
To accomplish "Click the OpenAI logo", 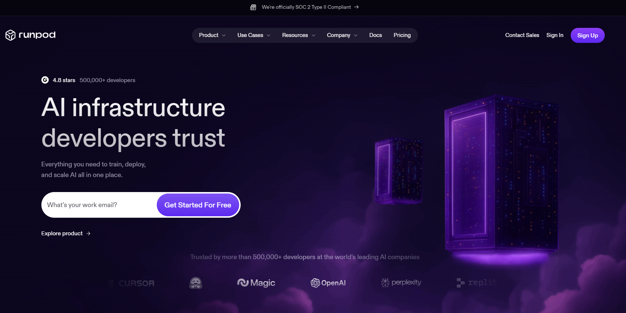I will point(328,283).
